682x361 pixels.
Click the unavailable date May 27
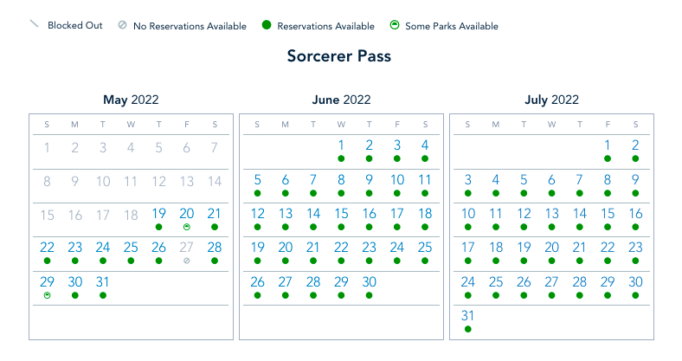[186, 248]
